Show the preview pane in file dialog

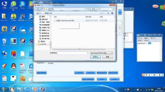pos(108,13)
